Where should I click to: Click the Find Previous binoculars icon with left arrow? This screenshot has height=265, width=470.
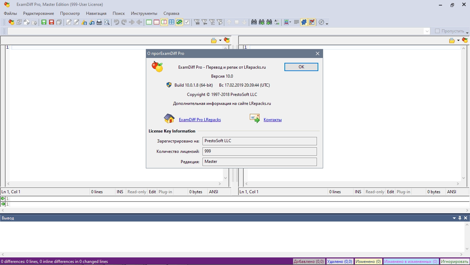269,22
